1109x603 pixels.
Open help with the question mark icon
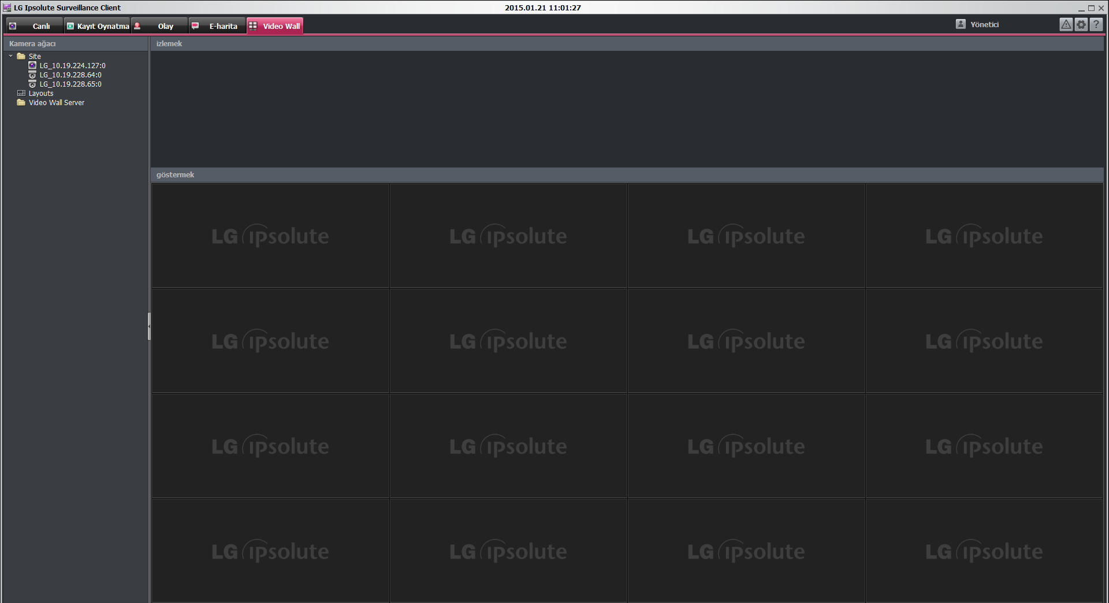tap(1096, 24)
